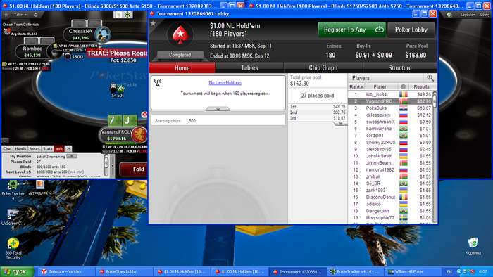The image size is (493, 277).
Task: Click the Register To Any button
Action: (x=352, y=30)
